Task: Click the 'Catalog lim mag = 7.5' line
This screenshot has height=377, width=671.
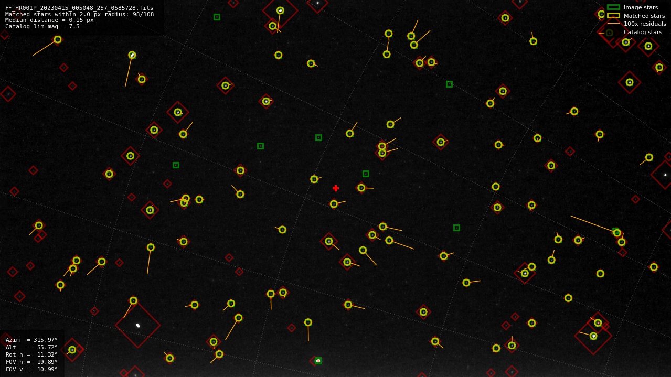Action: [x=42, y=26]
